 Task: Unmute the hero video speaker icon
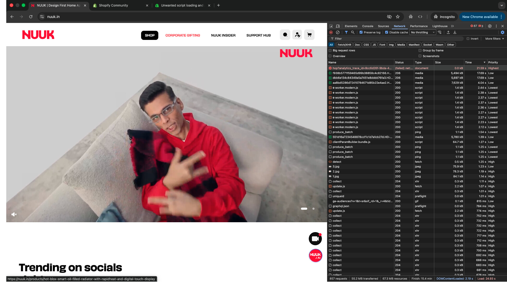pyautogui.click(x=14, y=214)
